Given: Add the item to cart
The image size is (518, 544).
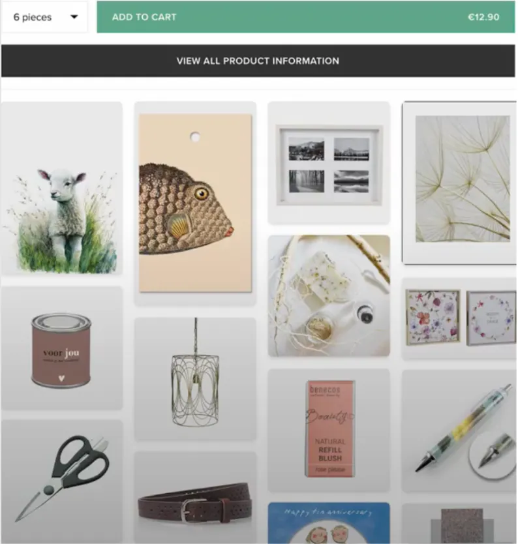Looking at the screenshot, I should click(x=306, y=17).
